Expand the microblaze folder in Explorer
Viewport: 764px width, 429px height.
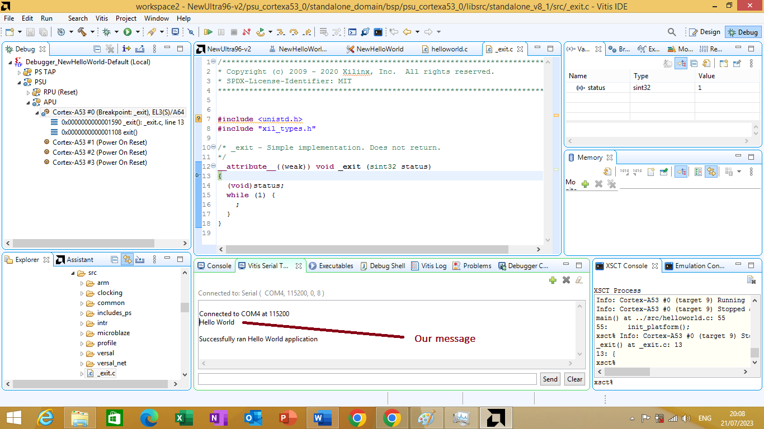pyautogui.click(x=82, y=333)
